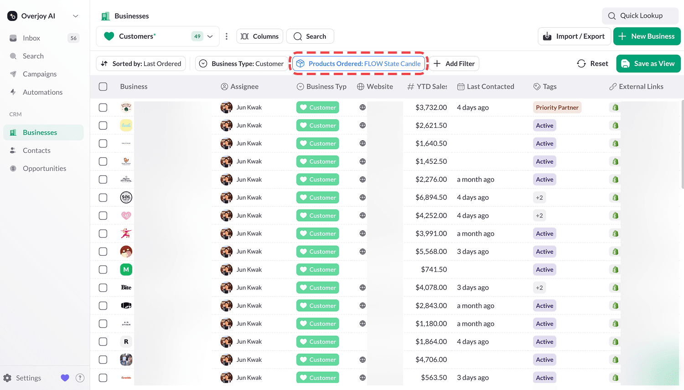Create a New Business
This screenshot has height=390, width=684.
[x=647, y=36]
